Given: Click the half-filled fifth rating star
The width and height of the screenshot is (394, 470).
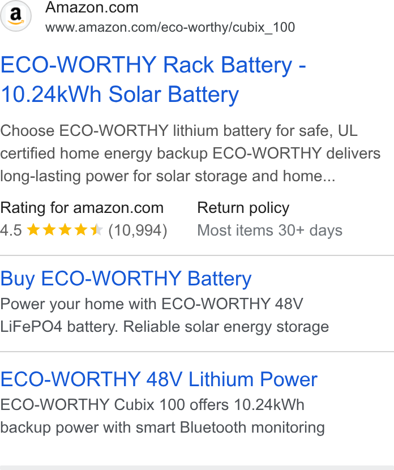Looking at the screenshot, I should tap(97, 230).
